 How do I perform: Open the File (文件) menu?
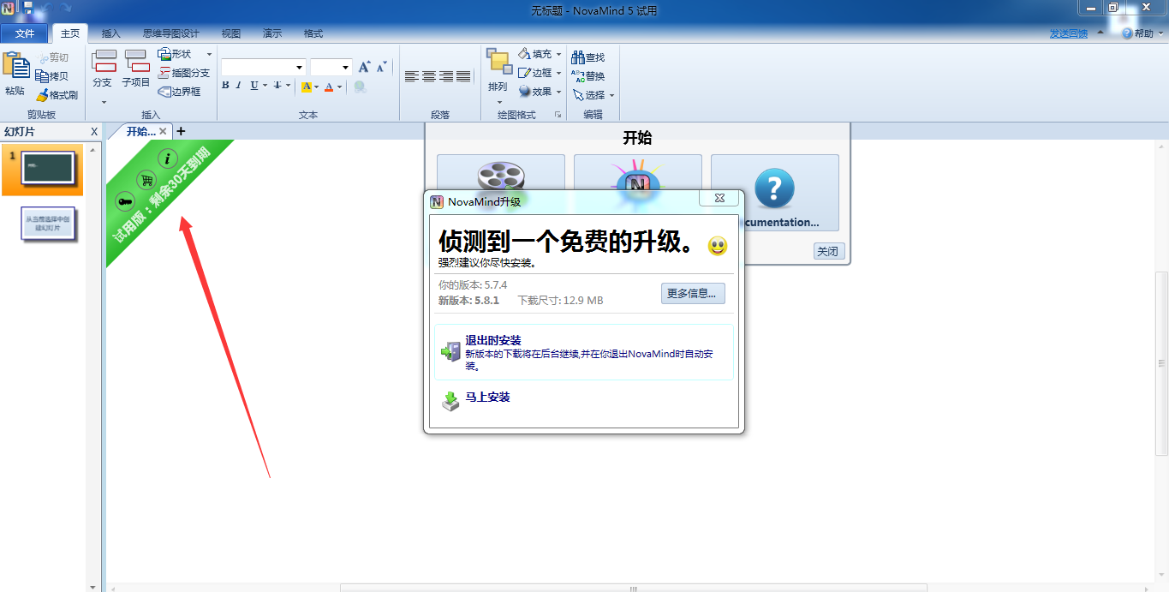25,33
